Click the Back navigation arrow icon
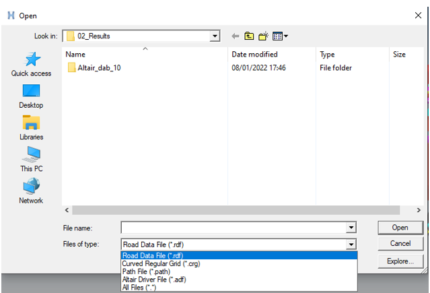 pyautogui.click(x=235, y=36)
